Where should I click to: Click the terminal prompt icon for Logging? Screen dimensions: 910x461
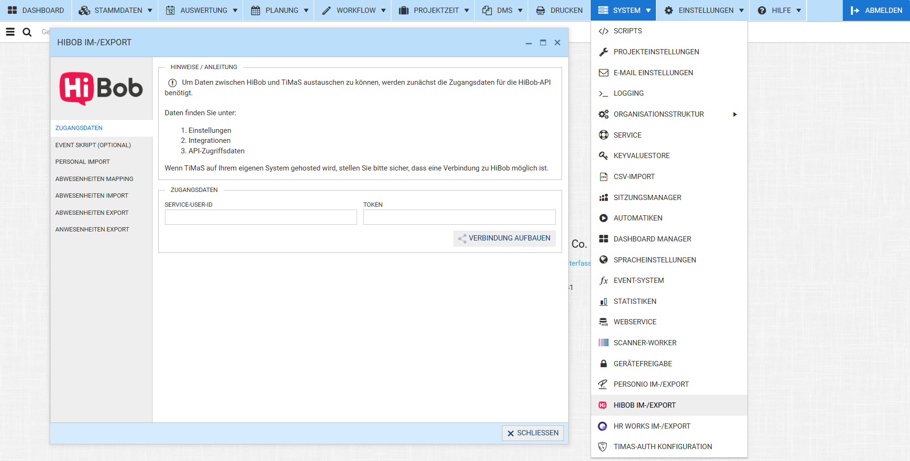(603, 93)
